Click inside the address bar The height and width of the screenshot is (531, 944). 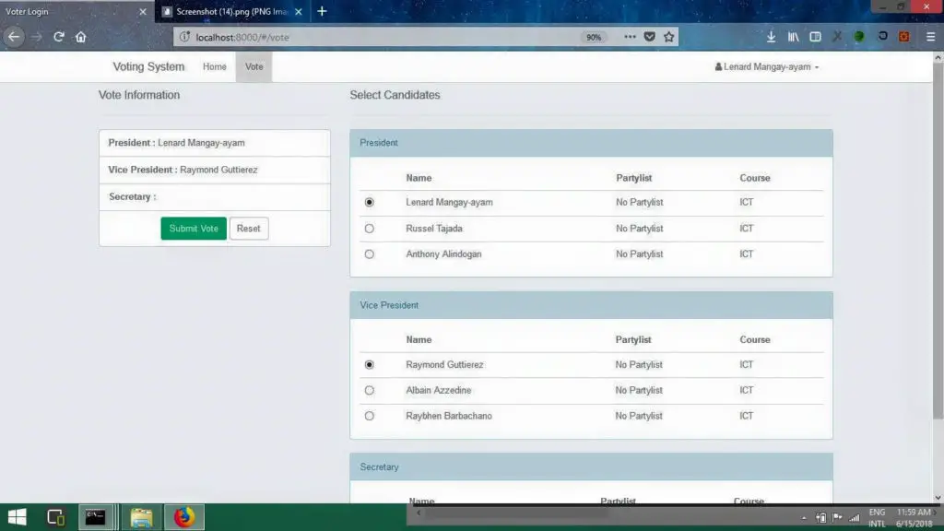(x=369, y=37)
